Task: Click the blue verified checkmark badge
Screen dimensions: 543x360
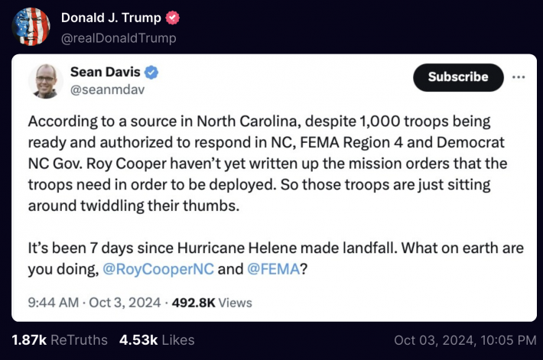Action: [x=152, y=73]
